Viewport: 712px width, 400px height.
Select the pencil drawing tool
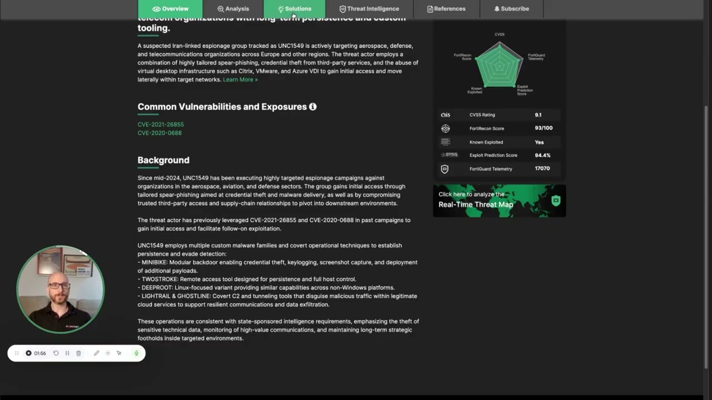pyautogui.click(x=96, y=353)
